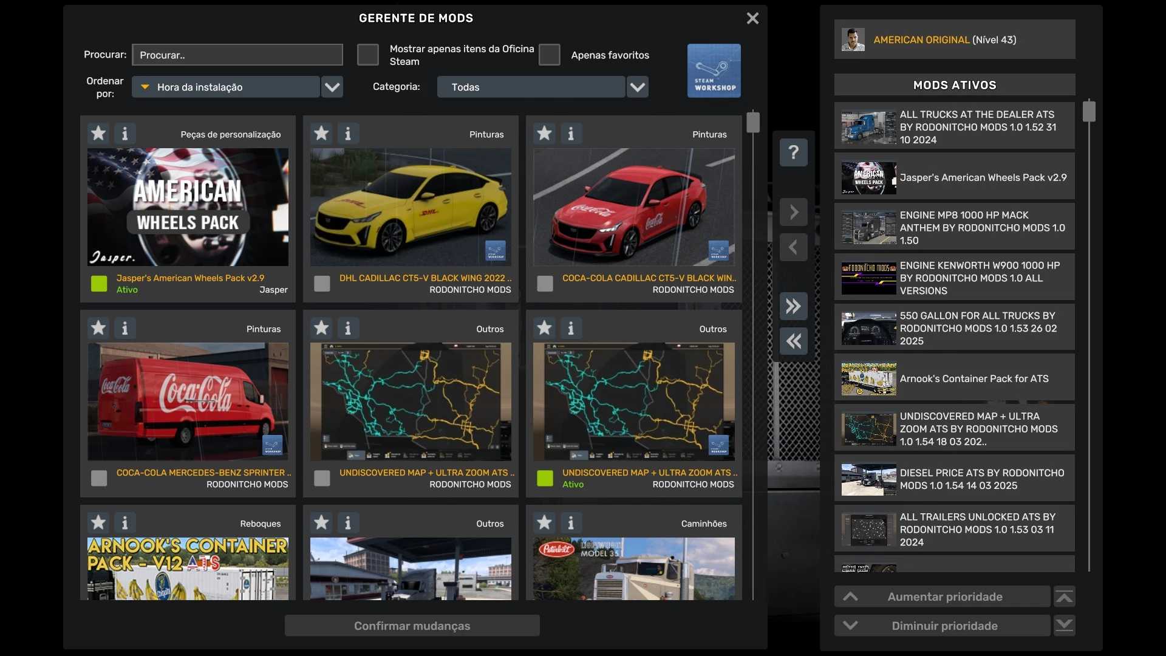Image resolution: width=1166 pixels, height=656 pixels.
Task: Click the 'Confirmar mudanças' button
Action: tap(412, 626)
